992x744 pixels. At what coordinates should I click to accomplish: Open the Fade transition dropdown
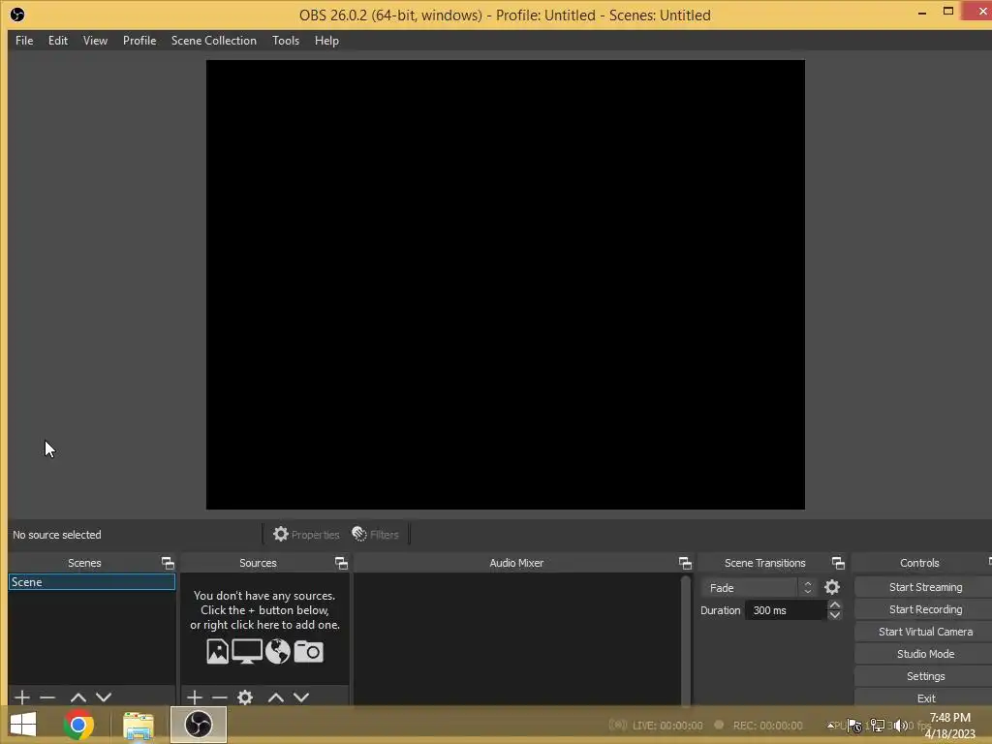758,588
